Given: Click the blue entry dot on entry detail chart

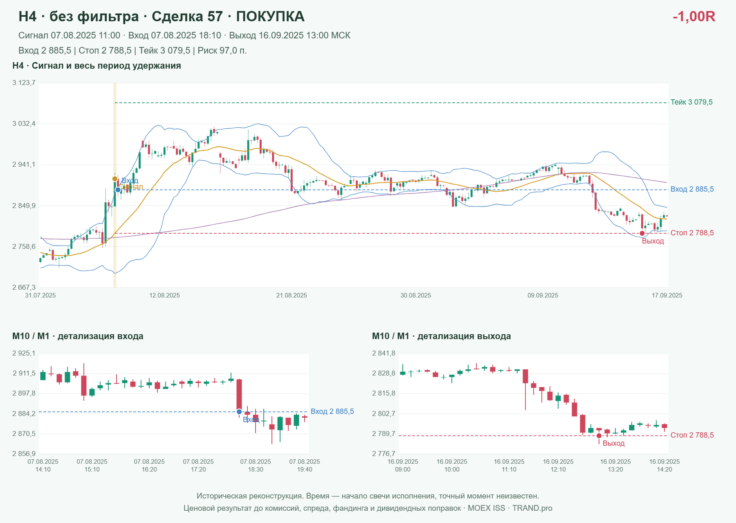Looking at the screenshot, I should pos(239,411).
